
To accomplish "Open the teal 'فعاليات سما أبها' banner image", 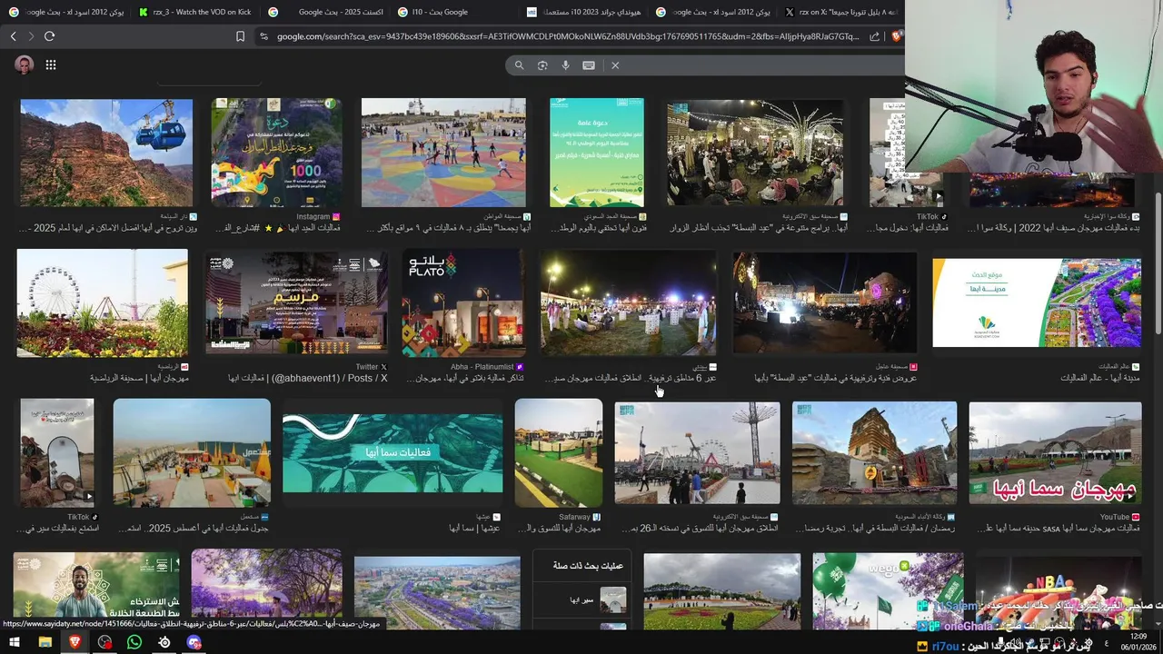I will tap(393, 452).
